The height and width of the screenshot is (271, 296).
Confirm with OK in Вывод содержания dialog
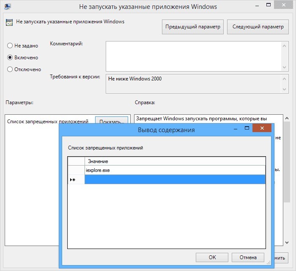click(212, 257)
